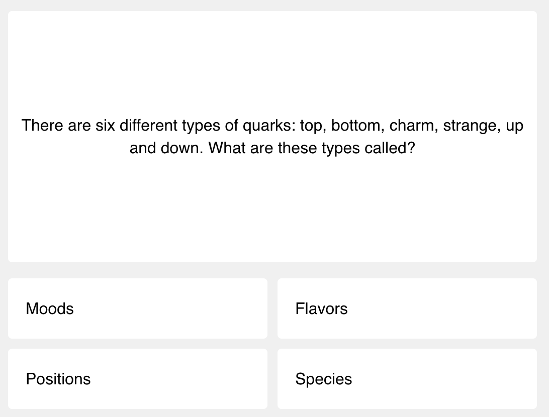Pick the Positions answer card
549x417 pixels.
point(137,379)
